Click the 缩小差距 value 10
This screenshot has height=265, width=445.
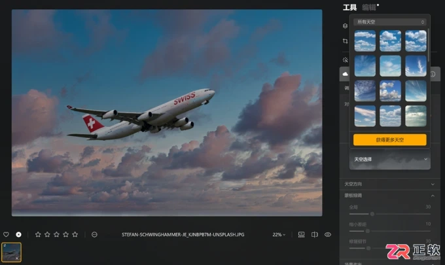[x=428, y=224]
